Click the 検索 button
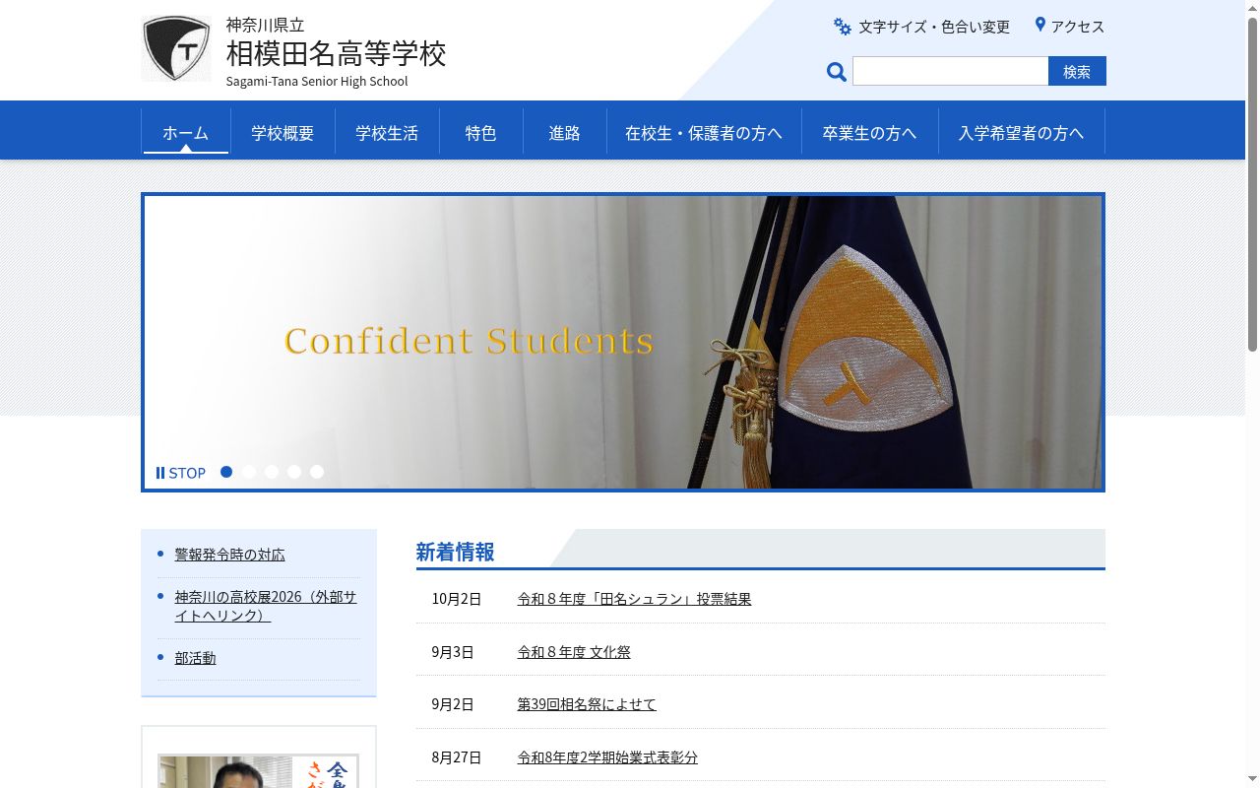Screen dimensions: 1260x788 [x=1077, y=71]
